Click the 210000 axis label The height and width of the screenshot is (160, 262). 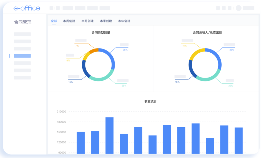point(61,111)
